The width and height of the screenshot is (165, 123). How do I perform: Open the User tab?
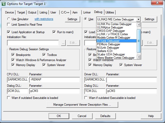[x=53, y=12]
